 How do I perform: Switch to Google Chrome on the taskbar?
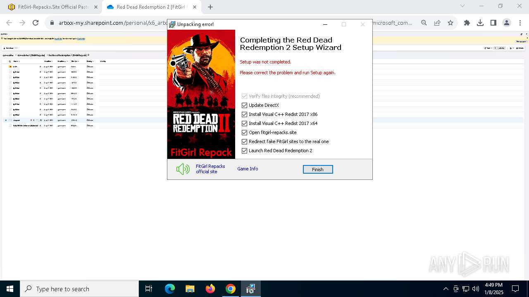pyautogui.click(x=231, y=289)
